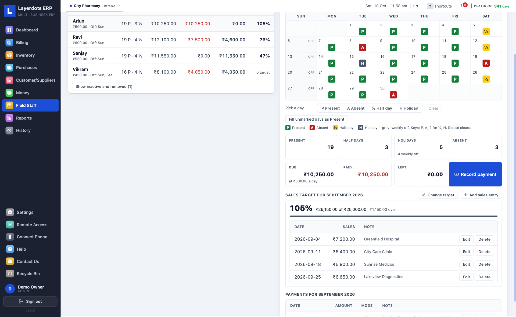Open the notifications bell
516x317 pixels.
[x=463, y=6]
